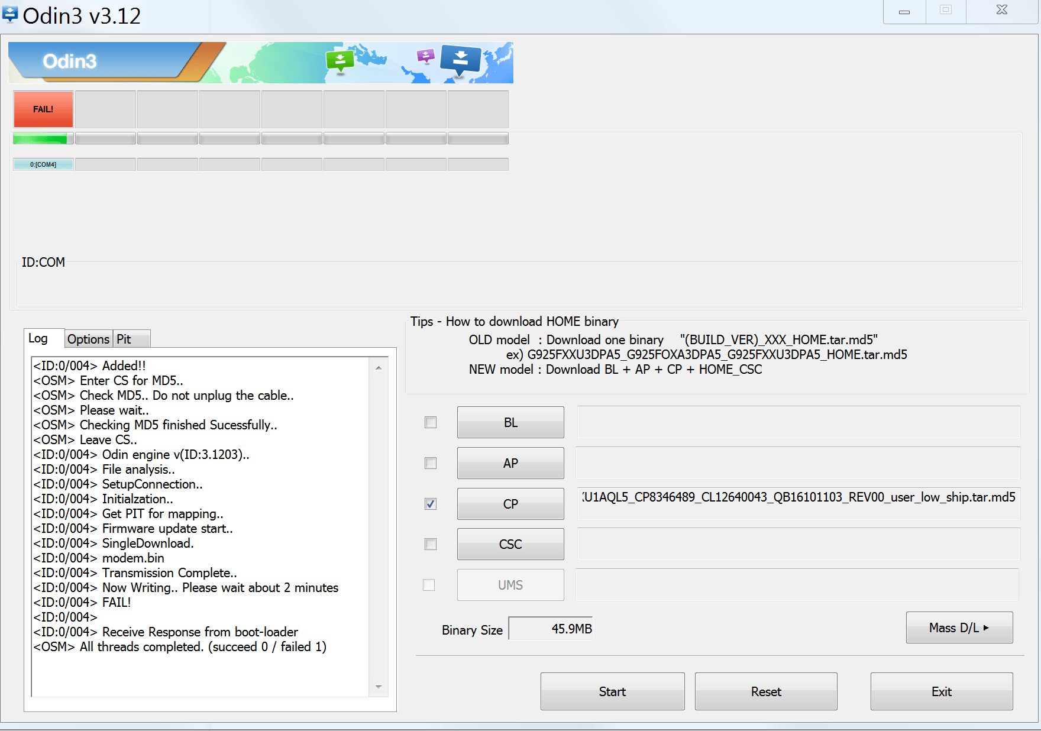The width and height of the screenshot is (1041, 731).
Task: Click the BL file path field
Action: point(798,422)
